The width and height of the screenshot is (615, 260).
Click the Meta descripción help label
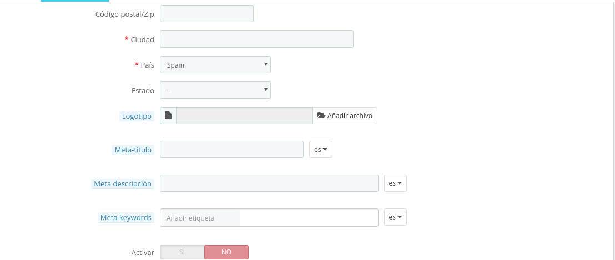[123, 183]
